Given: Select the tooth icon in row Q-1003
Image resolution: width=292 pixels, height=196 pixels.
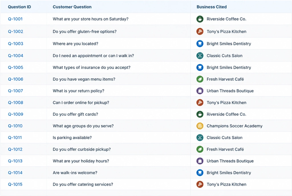Looking at the screenshot, I should (x=200, y=44).
